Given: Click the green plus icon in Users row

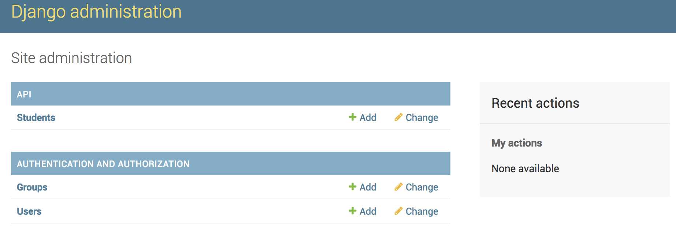Looking at the screenshot, I should (x=352, y=211).
